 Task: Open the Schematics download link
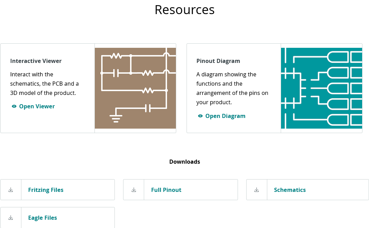(290, 190)
